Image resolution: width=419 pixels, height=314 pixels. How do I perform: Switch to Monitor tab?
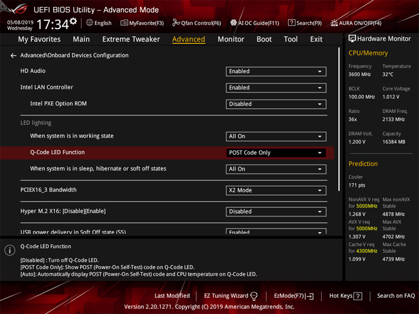coord(231,40)
